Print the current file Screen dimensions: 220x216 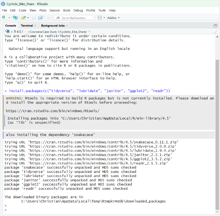[x=49, y=17]
